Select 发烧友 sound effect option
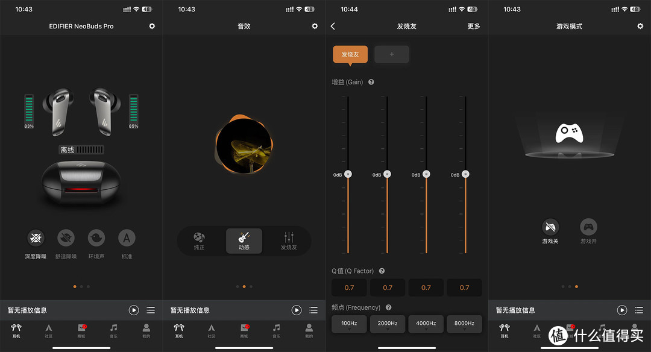Viewport: 651px width, 352px height. [289, 240]
